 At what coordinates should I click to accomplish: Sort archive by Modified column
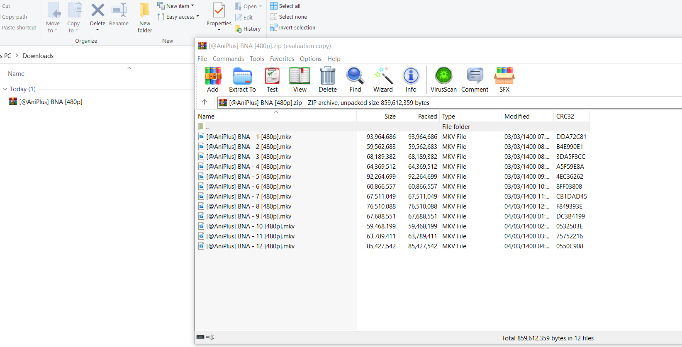tap(528, 116)
